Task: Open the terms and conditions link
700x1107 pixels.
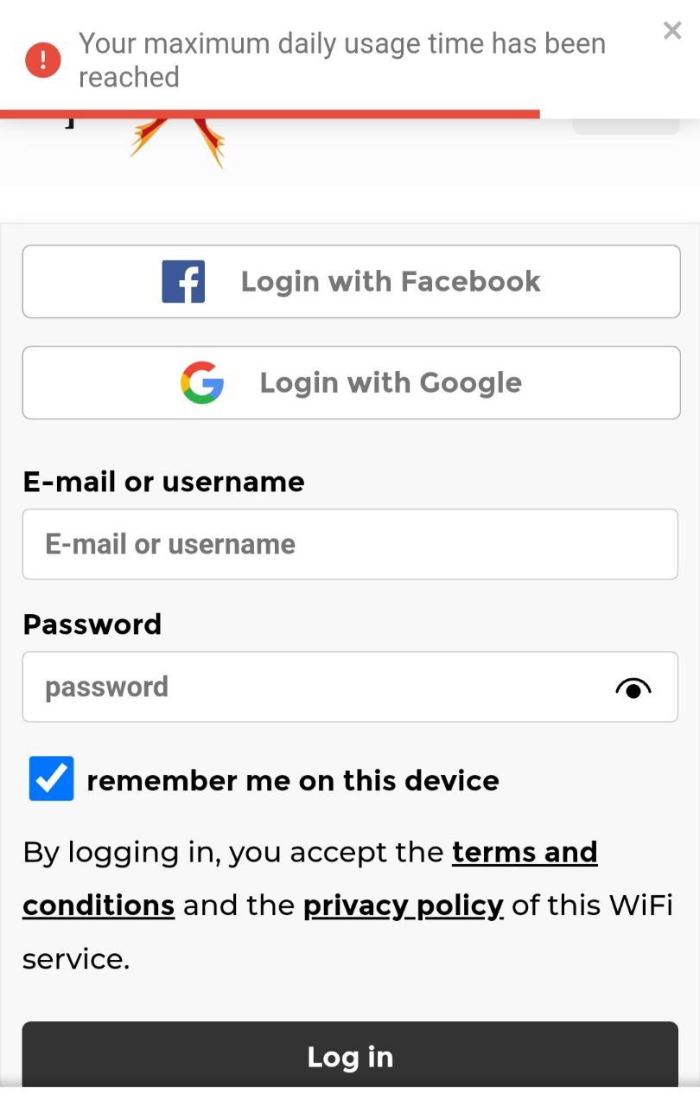Action: click(x=524, y=853)
